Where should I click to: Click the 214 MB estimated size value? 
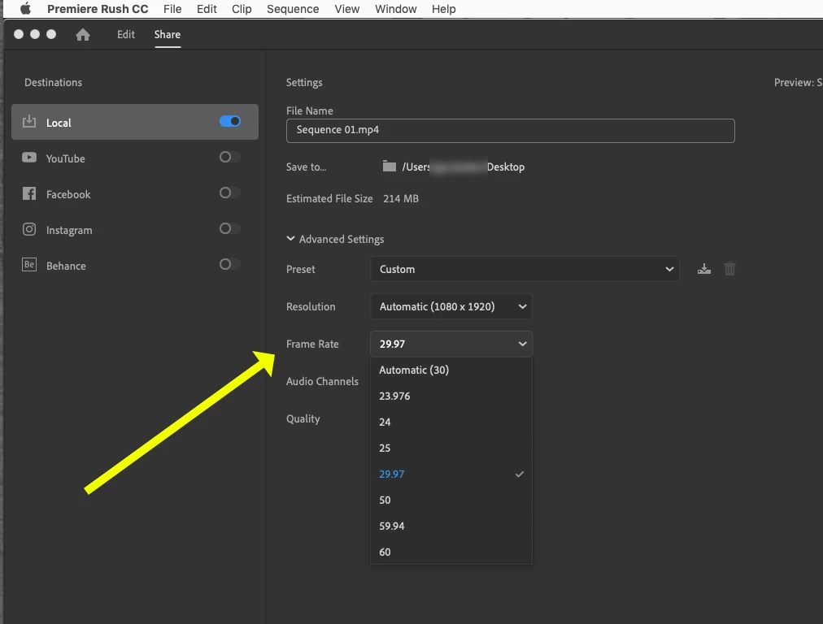tap(401, 199)
